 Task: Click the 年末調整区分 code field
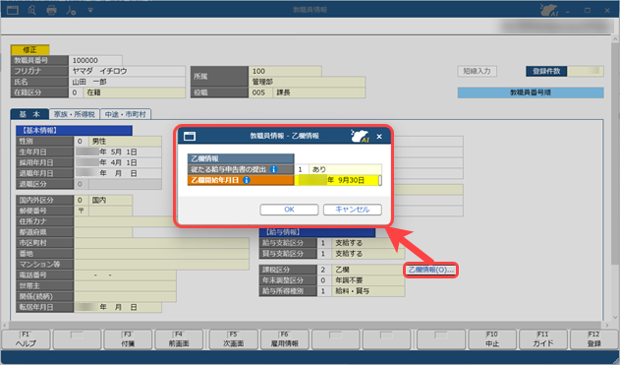tap(324, 280)
